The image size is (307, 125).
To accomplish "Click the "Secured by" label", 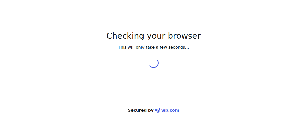I will click(x=141, y=110).
